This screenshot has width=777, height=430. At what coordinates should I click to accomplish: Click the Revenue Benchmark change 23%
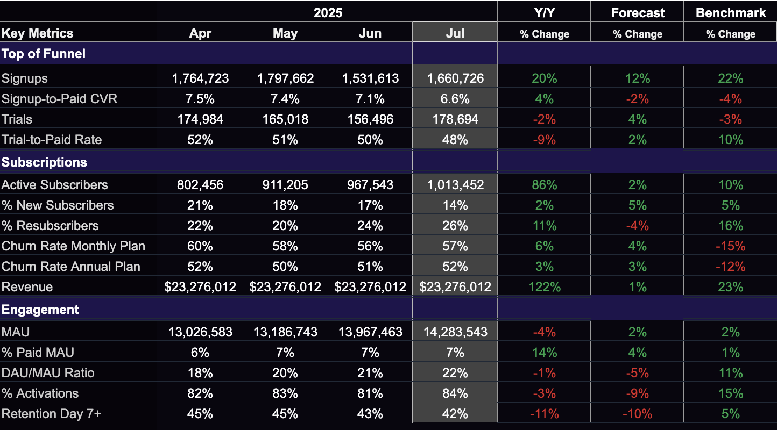pyautogui.click(x=731, y=287)
